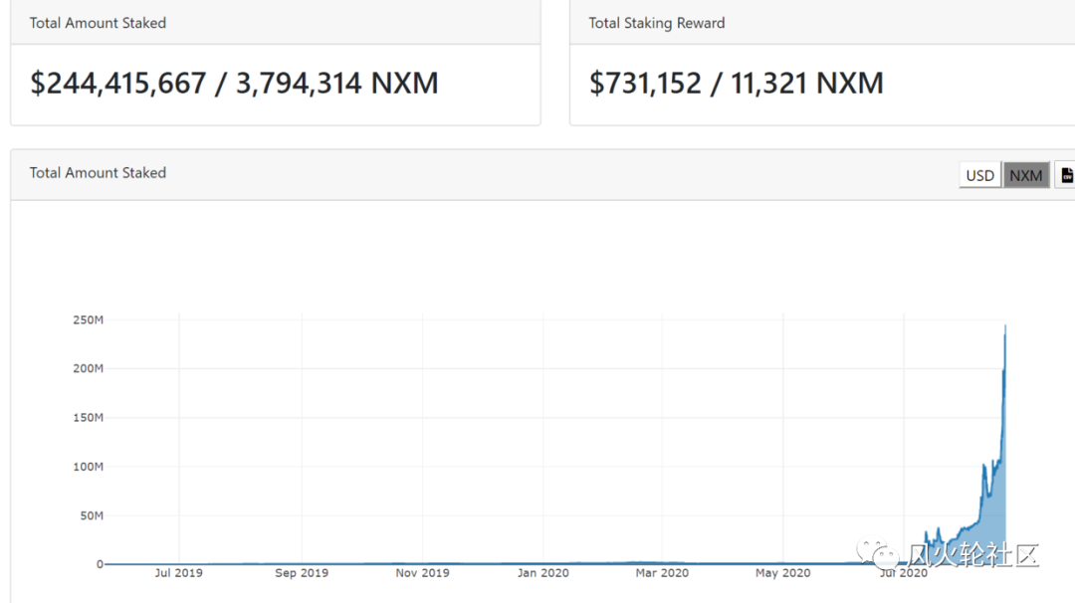Download chart data as CSV file

tap(1066, 175)
